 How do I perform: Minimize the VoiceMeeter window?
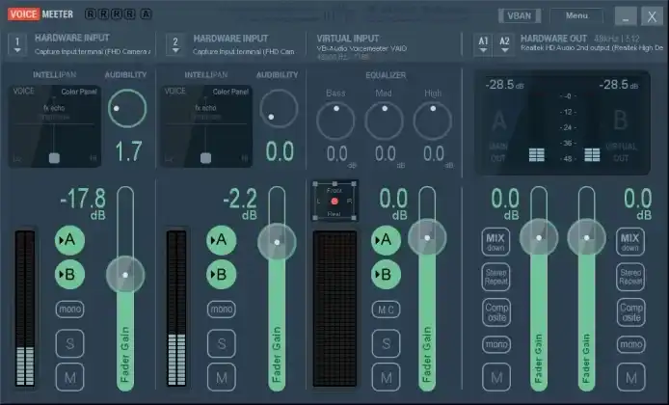pyautogui.click(x=626, y=16)
